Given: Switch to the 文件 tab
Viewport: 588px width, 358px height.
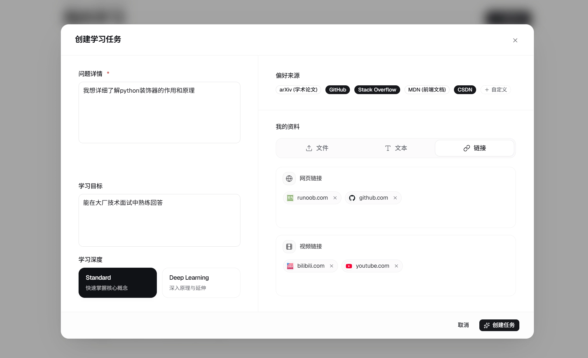Looking at the screenshot, I should point(317,148).
